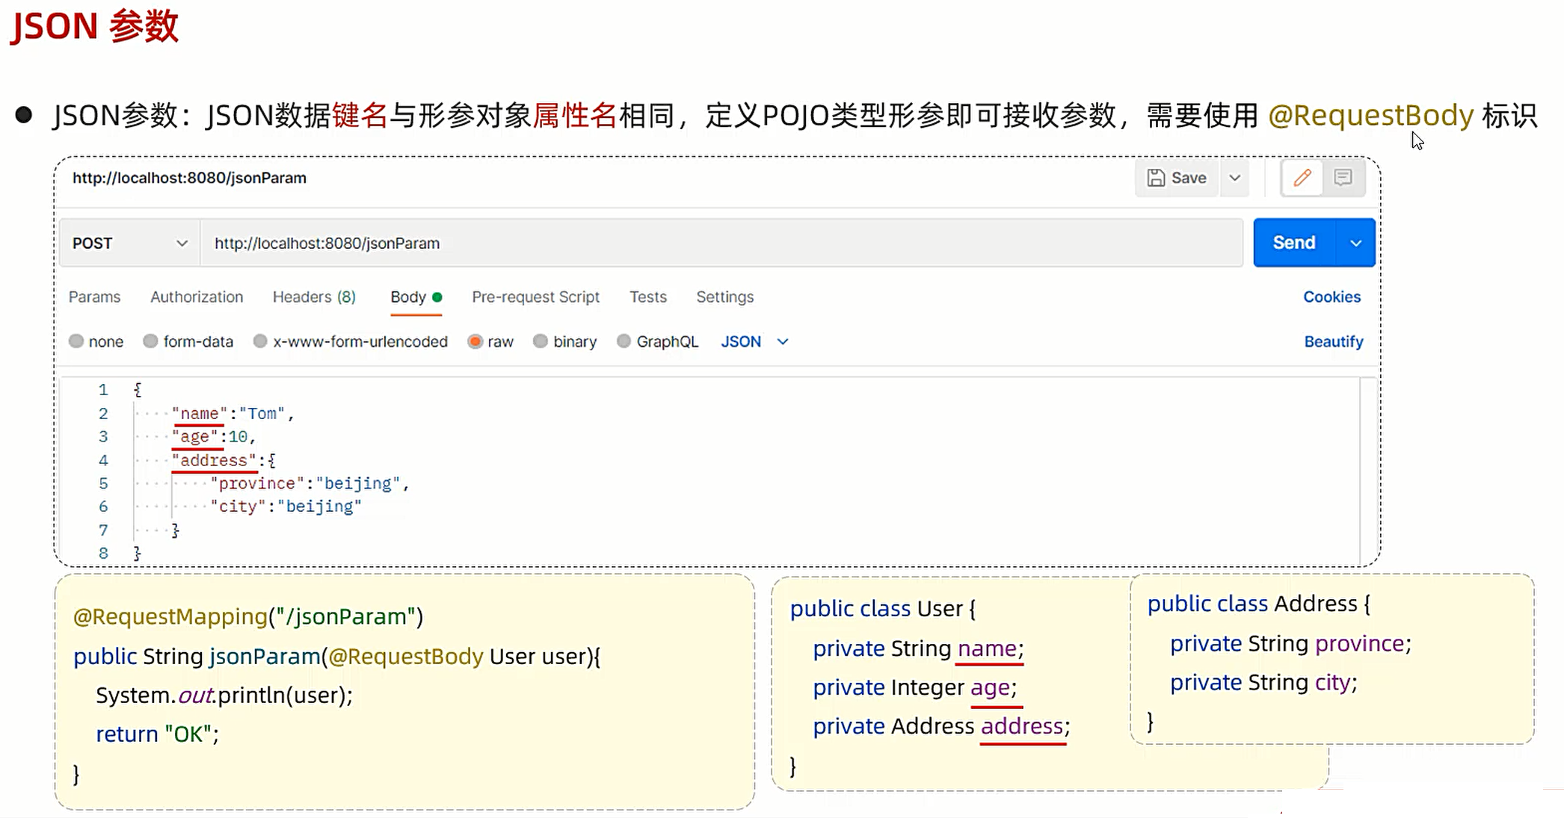
Task: Click the Edit (pencil) icon
Action: pyautogui.click(x=1302, y=177)
